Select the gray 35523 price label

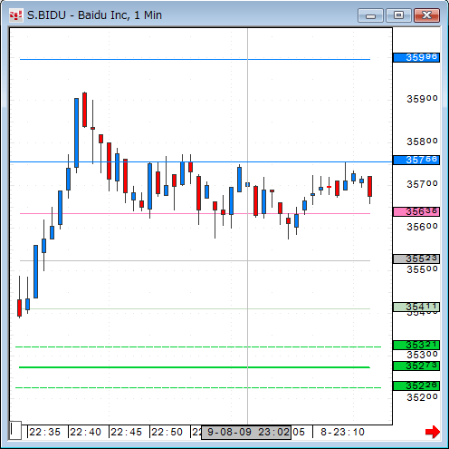coord(416,259)
